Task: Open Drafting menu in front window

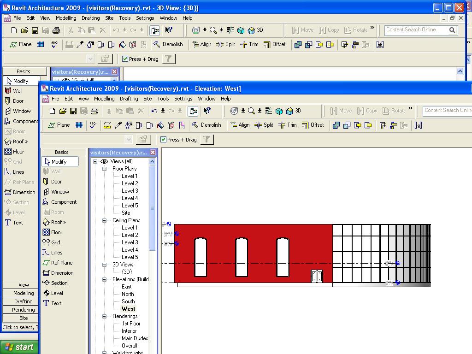Action: [x=129, y=99]
